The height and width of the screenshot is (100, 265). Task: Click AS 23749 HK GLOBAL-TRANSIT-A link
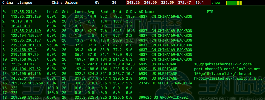coord(165,83)
